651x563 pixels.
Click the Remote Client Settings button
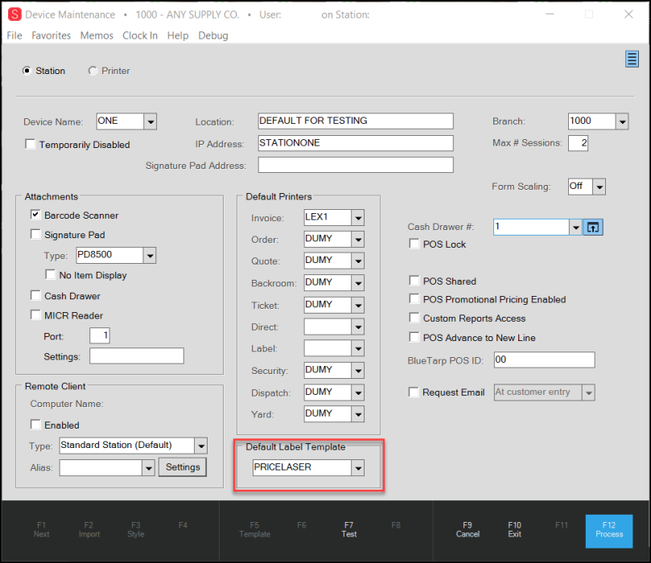[x=183, y=467]
